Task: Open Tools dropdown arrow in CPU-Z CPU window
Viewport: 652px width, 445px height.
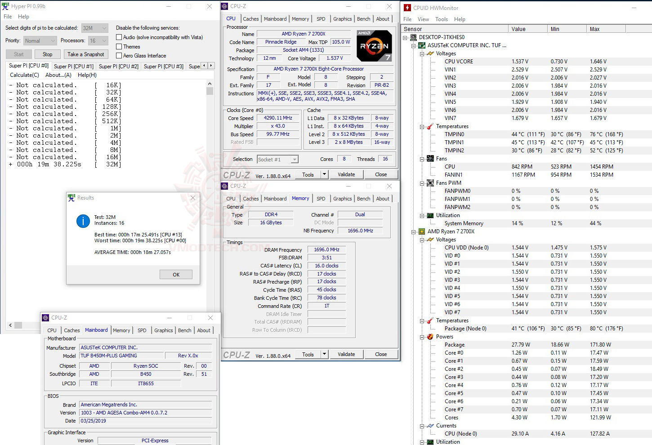Action: pyautogui.click(x=324, y=174)
